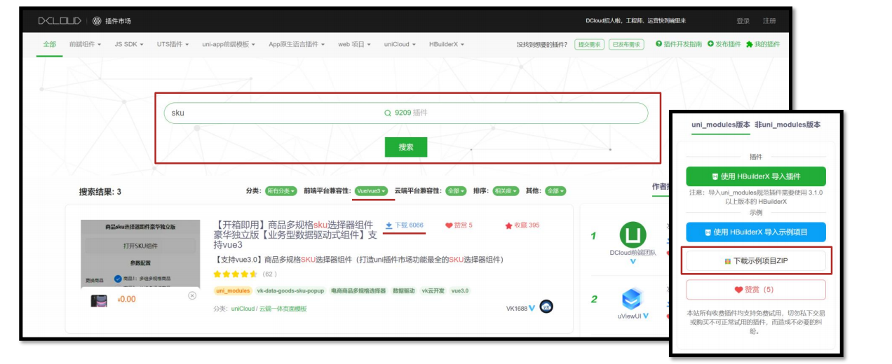Click the download icon beside 下载 6066
This screenshot has height=364, width=892.
389,225
